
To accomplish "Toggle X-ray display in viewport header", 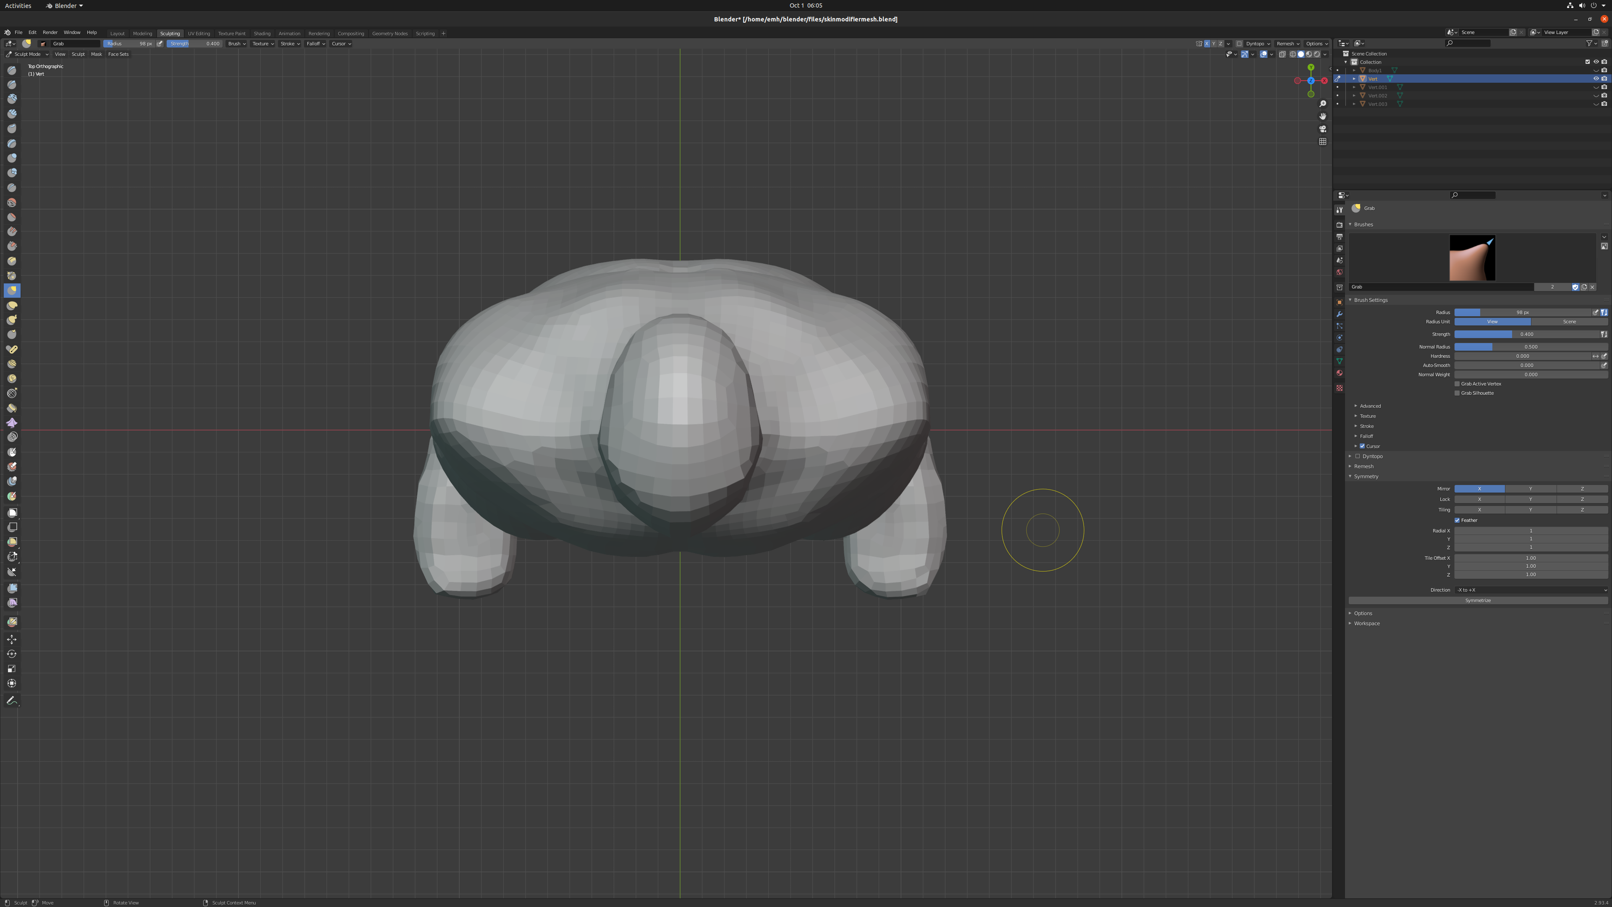I will (x=1282, y=54).
